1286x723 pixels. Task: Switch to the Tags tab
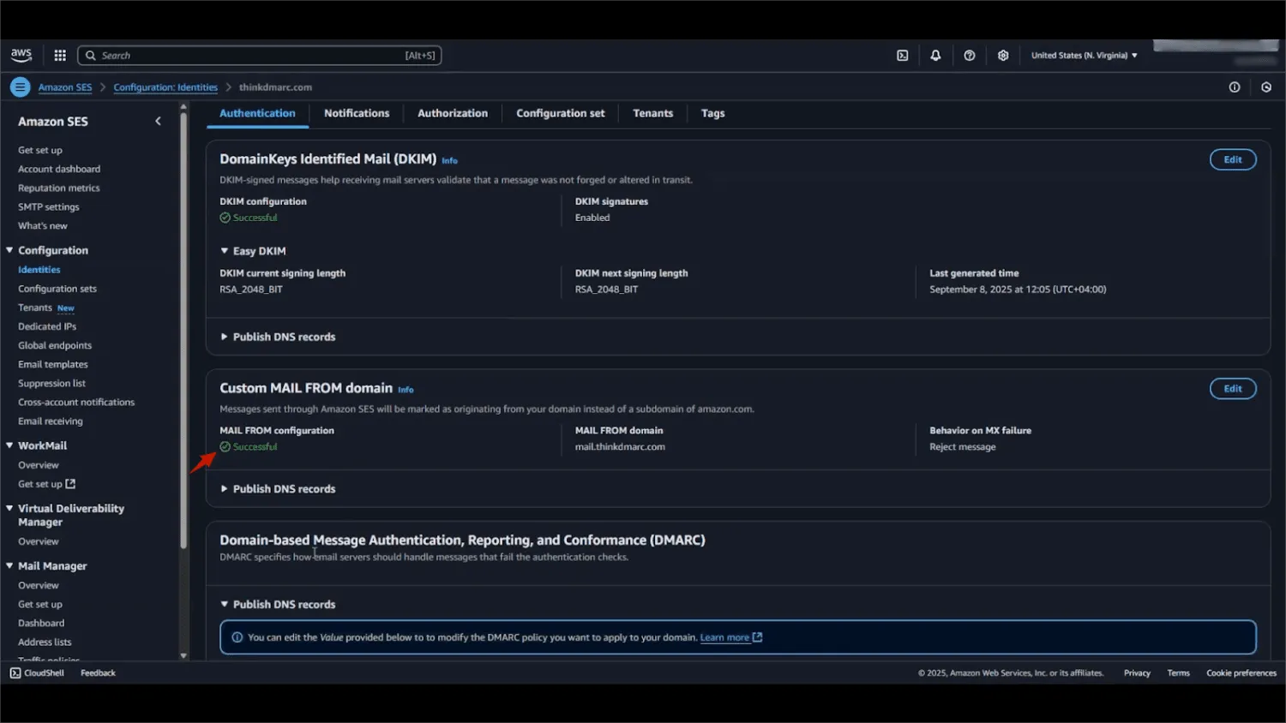pyautogui.click(x=713, y=113)
